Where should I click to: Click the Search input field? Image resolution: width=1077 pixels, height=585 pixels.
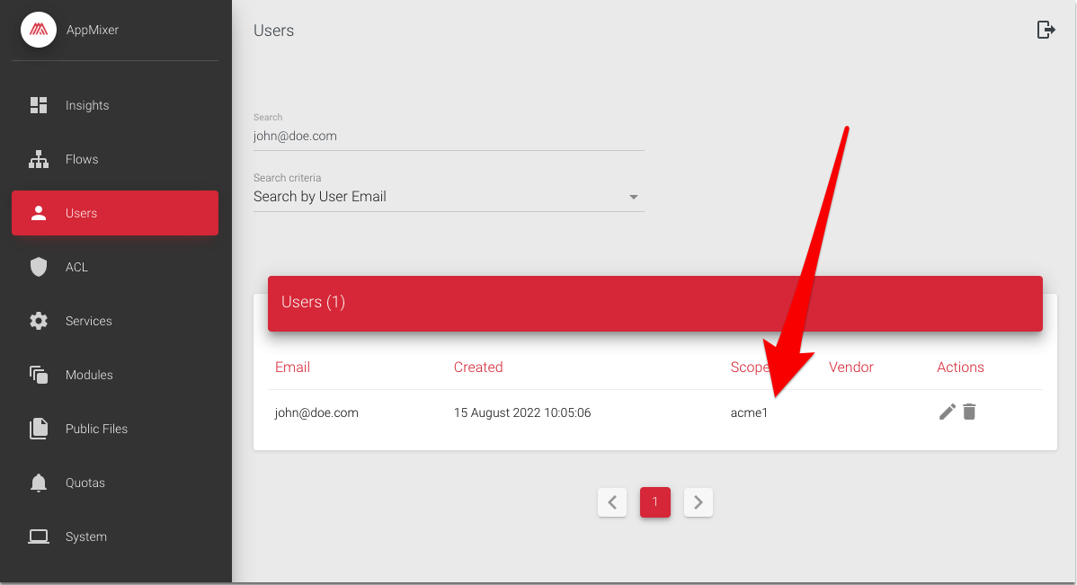(x=449, y=137)
